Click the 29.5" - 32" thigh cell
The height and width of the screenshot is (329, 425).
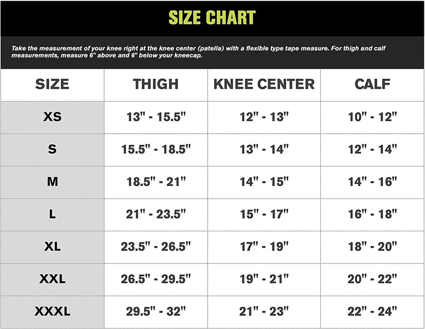(x=156, y=311)
